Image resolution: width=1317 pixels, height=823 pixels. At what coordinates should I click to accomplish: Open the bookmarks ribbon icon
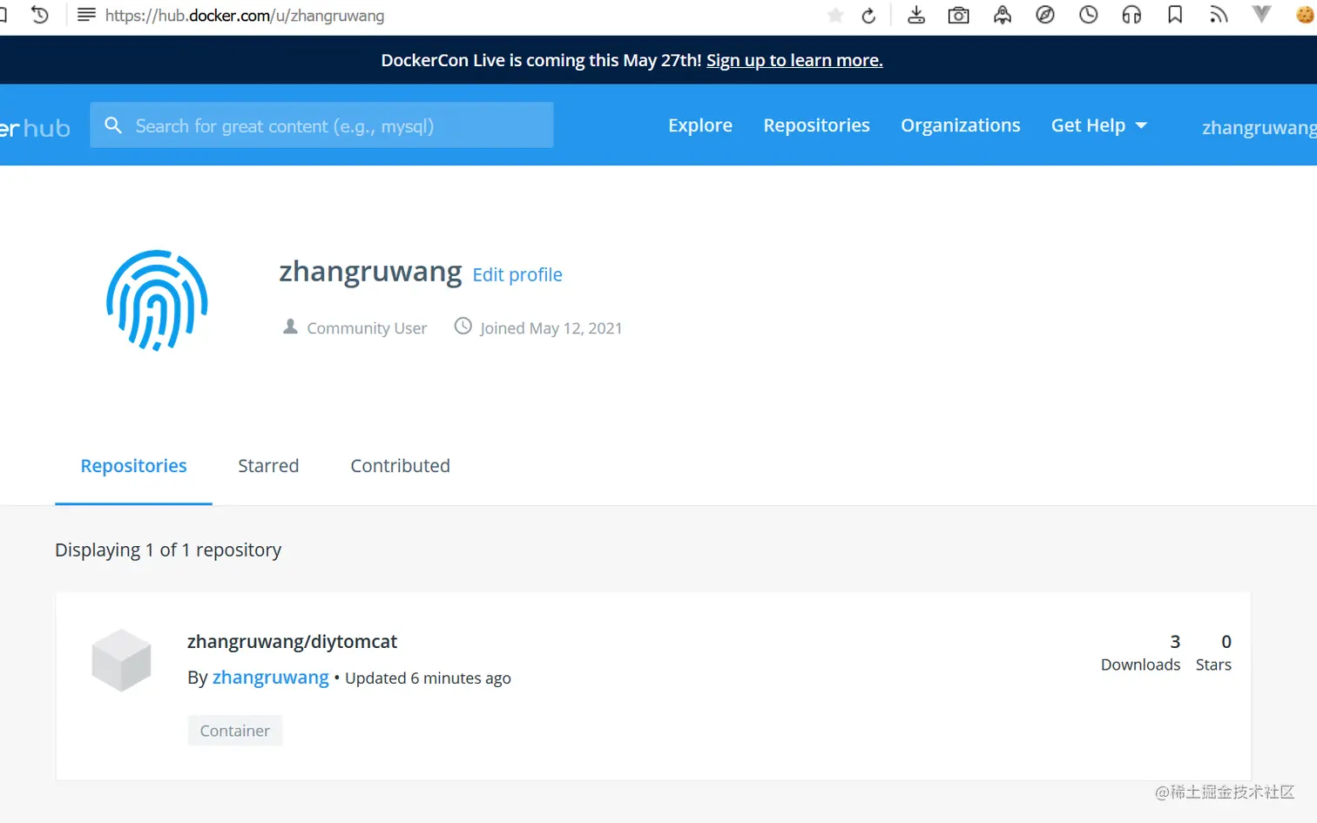tap(1175, 15)
